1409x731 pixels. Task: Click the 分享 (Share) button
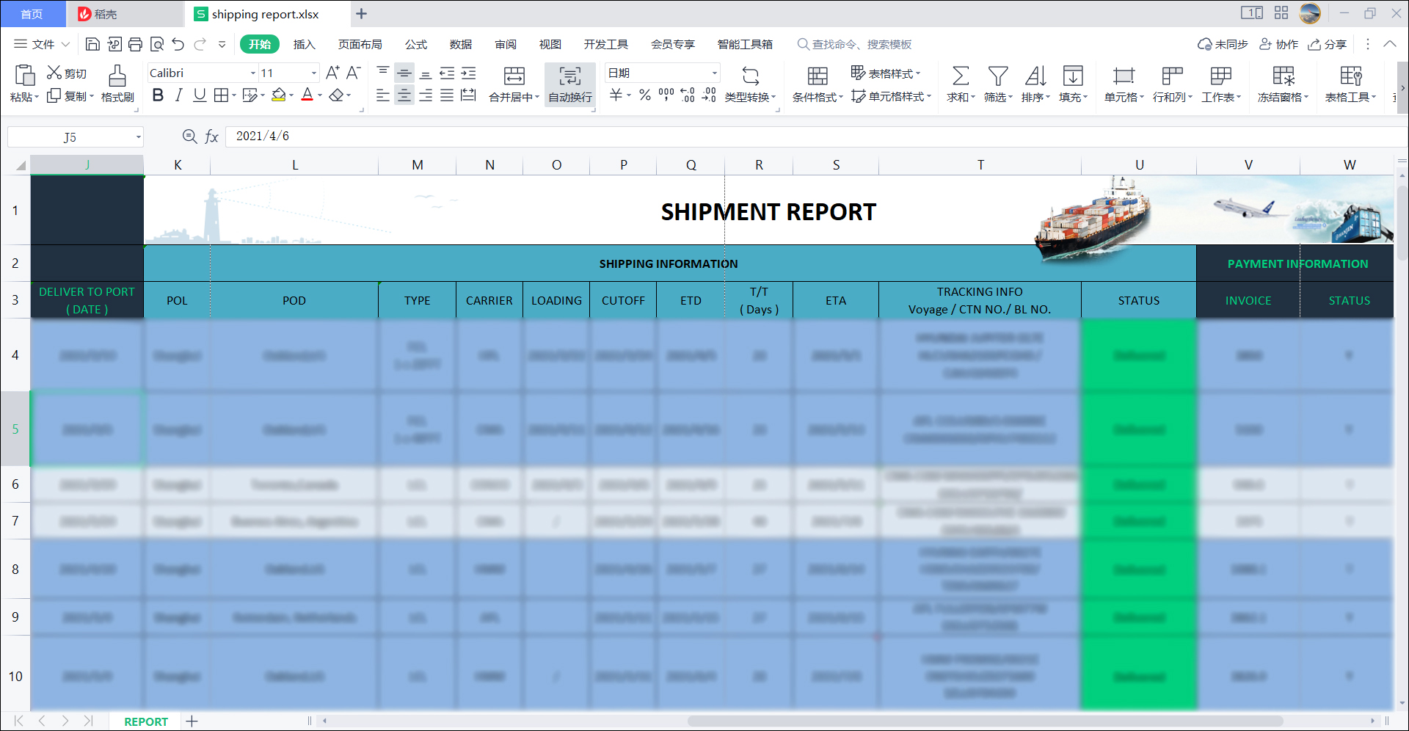[x=1328, y=44]
